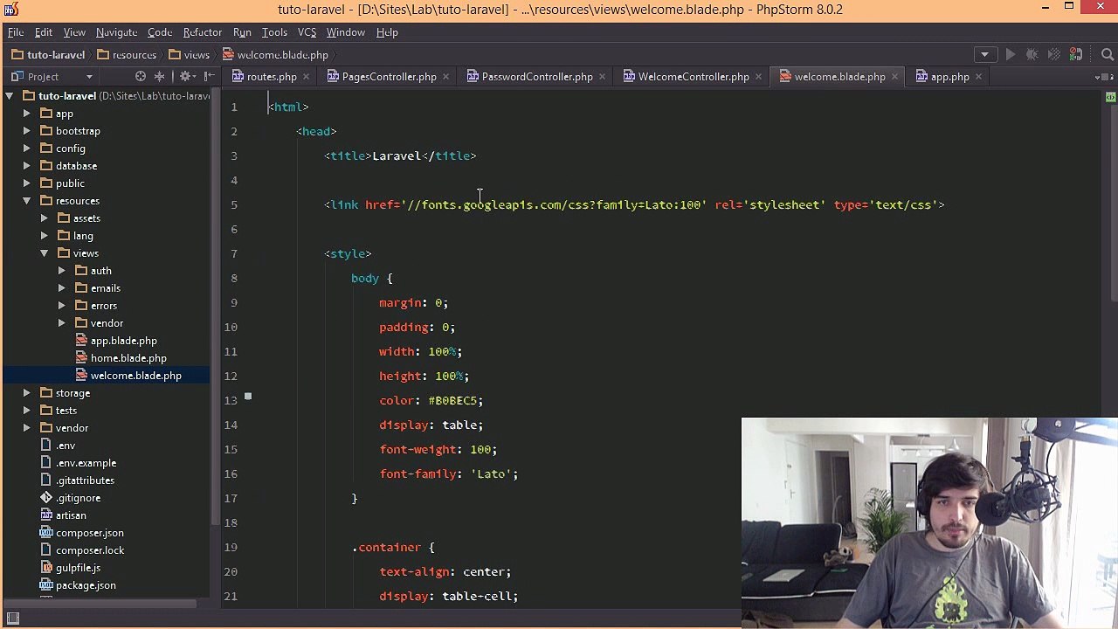Open the Navigate menu
The image size is (1118, 629).
116,32
